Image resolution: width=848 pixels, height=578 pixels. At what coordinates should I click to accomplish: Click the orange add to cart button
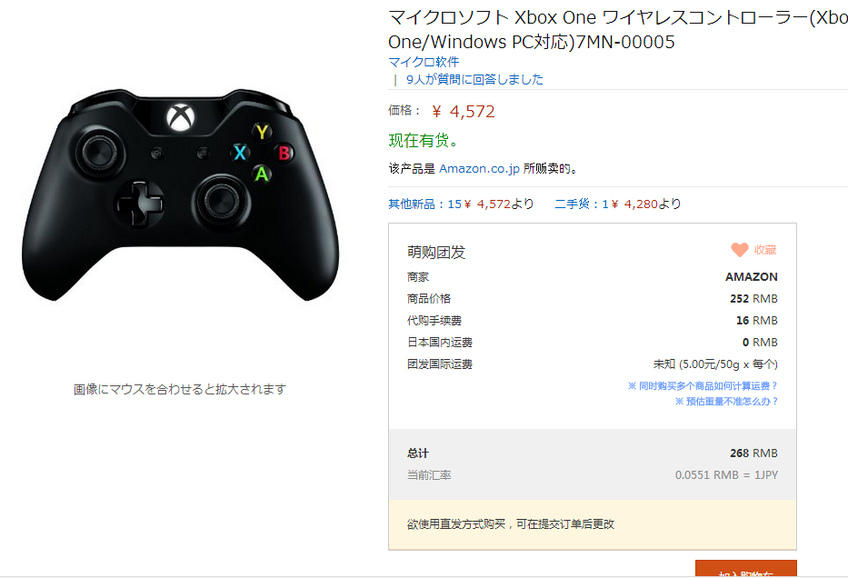click(746, 569)
